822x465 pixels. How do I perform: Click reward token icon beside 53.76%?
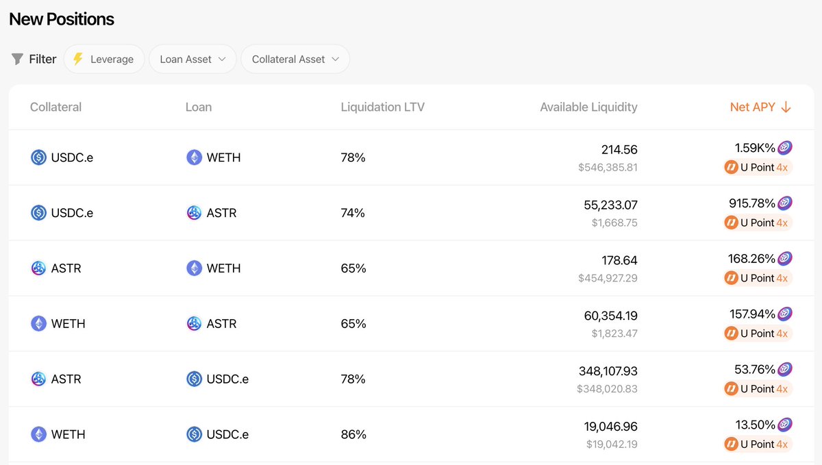pos(785,370)
